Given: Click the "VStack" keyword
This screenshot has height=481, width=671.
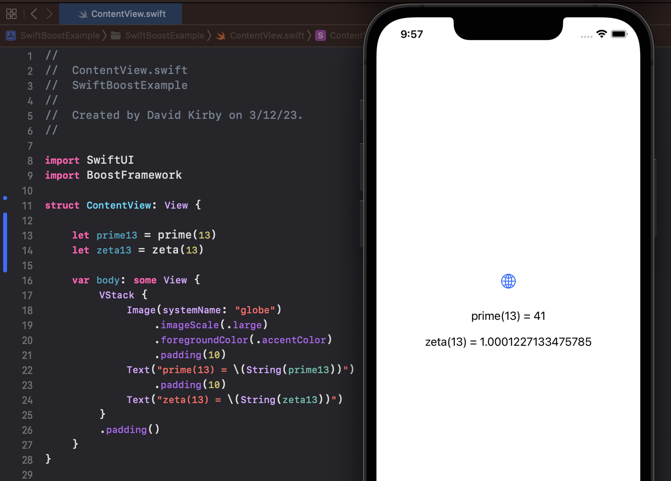Looking at the screenshot, I should click(117, 295).
